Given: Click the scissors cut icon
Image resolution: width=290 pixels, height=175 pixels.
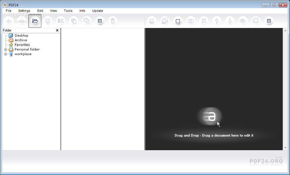Looking at the screenshot, I should tap(61, 21).
